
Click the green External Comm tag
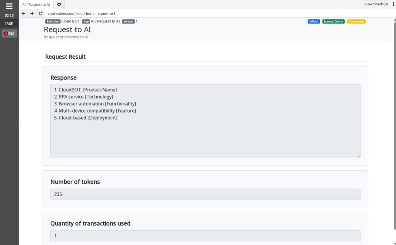[333, 22]
